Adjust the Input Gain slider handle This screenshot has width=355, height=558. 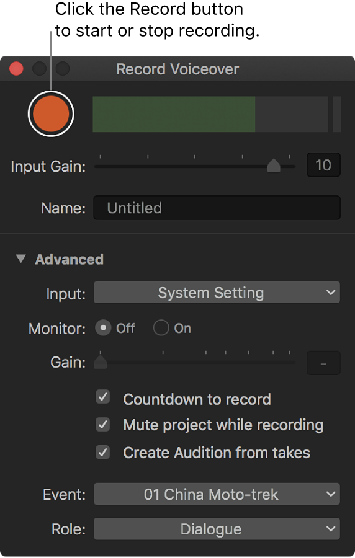274,166
